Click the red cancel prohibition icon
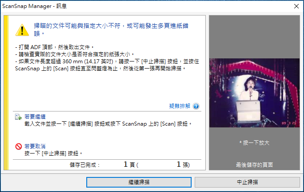 pos(19,146)
